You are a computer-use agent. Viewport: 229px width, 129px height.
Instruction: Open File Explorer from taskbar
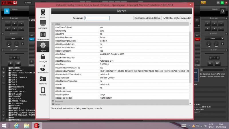[27, 126]
